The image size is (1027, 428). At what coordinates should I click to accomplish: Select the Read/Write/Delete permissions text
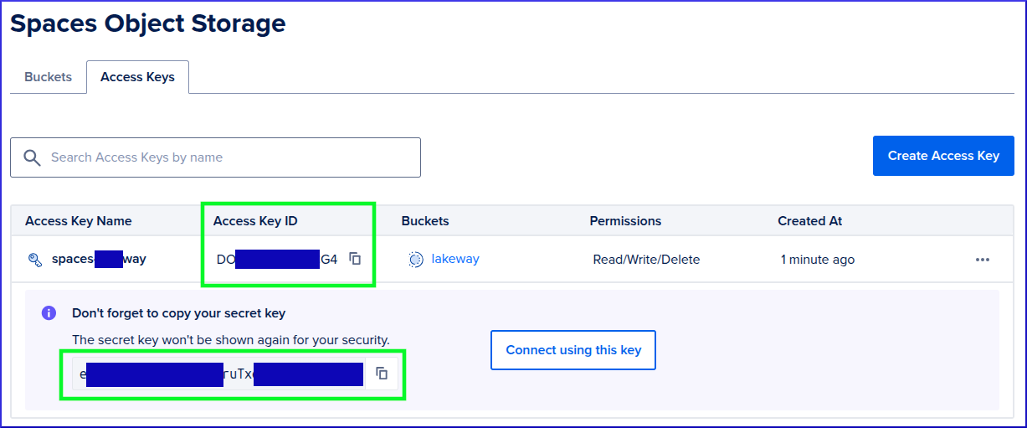pyautogui.click(x=646, y=260)
